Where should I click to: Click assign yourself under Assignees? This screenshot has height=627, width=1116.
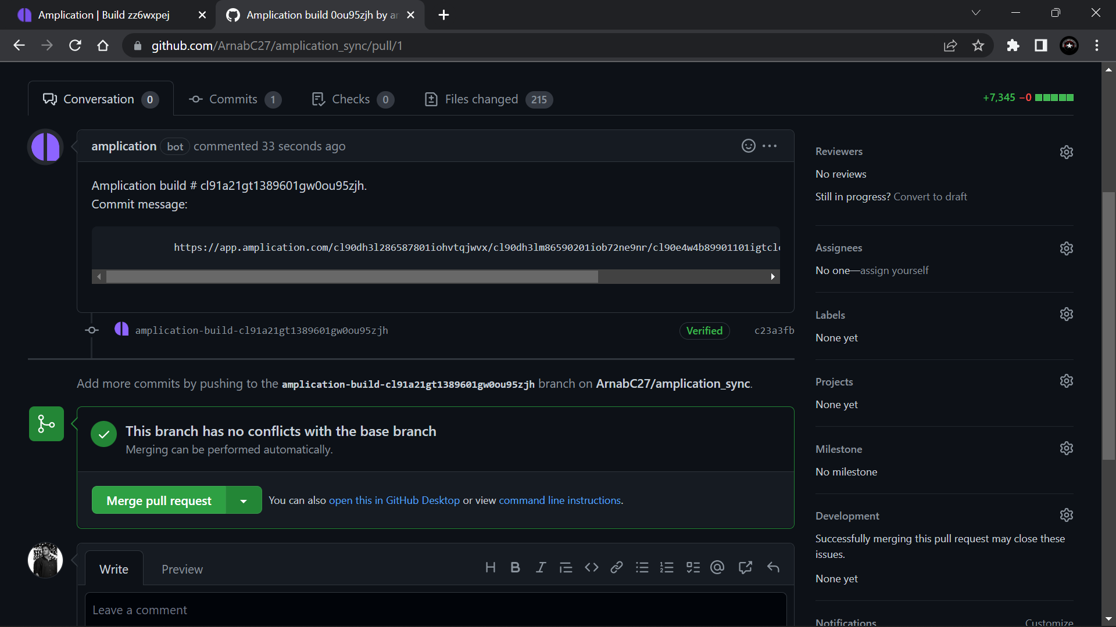(x=894, y=270)
